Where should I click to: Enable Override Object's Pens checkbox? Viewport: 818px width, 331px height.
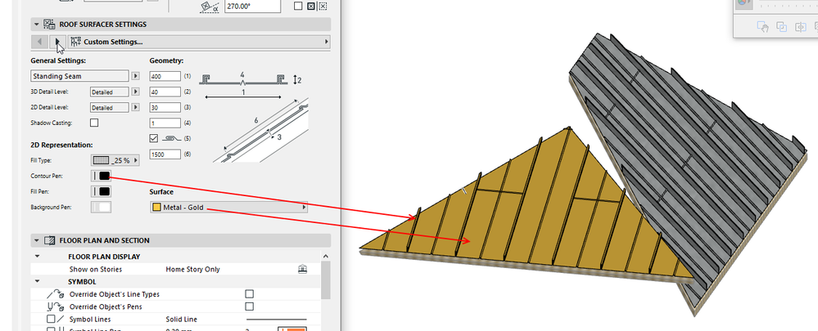[x=250, y=306]
